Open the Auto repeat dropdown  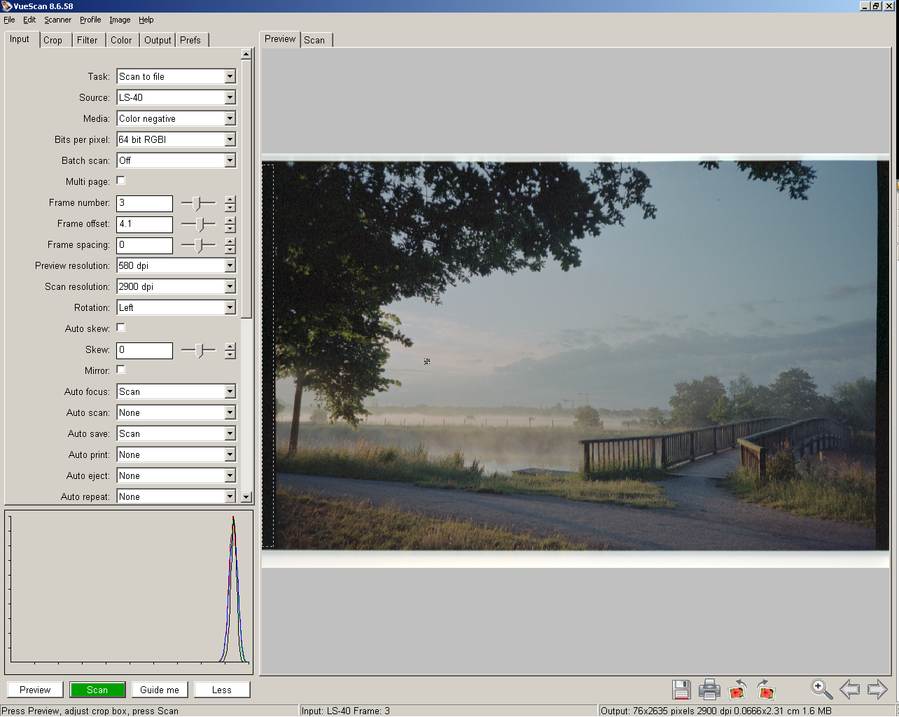(176, 496)
